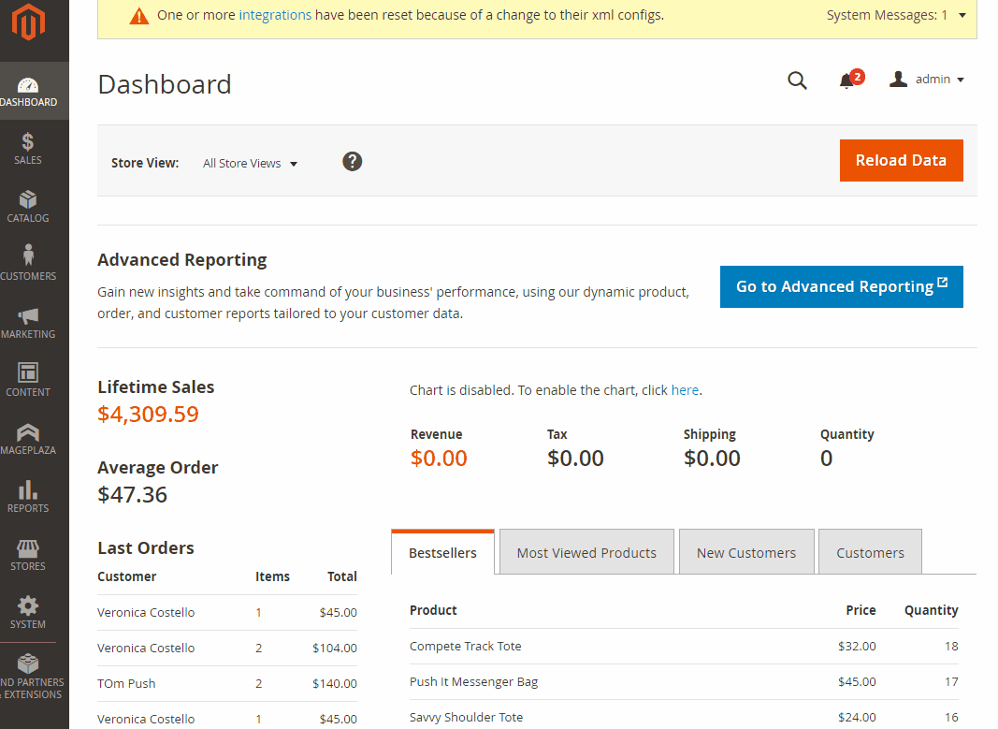This screenshot has height=729, width=998.
Task: Open the System gear menu
Action: [x=28, y=612]
